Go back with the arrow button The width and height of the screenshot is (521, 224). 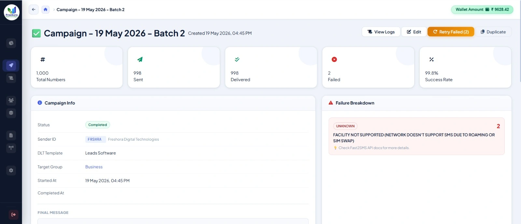tap(34, 9)
